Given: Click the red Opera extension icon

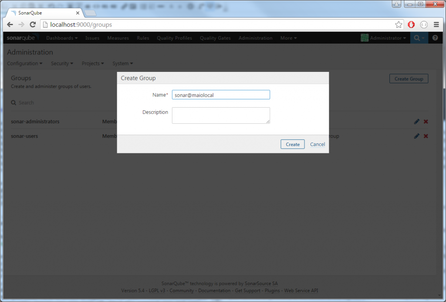Looking at the screenshot, I should point(411,25).
